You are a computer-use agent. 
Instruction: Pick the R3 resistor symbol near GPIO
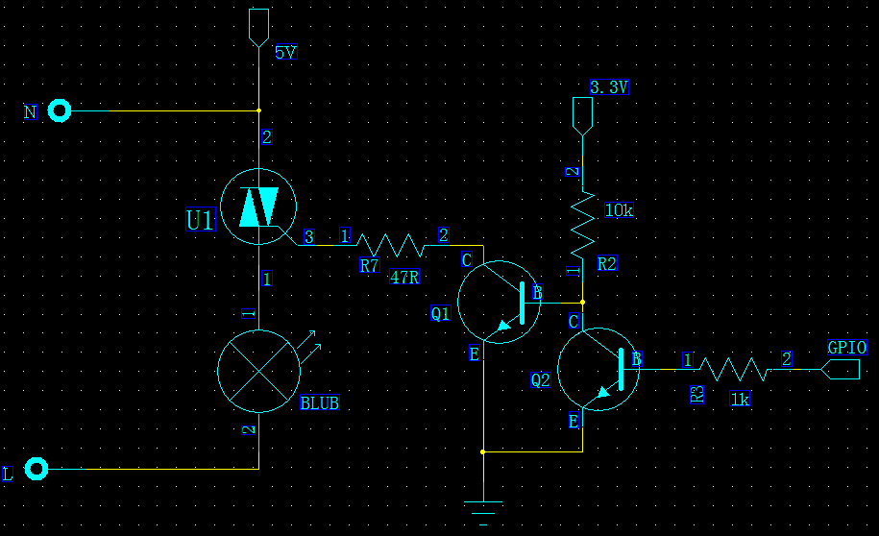pos(735,369)
